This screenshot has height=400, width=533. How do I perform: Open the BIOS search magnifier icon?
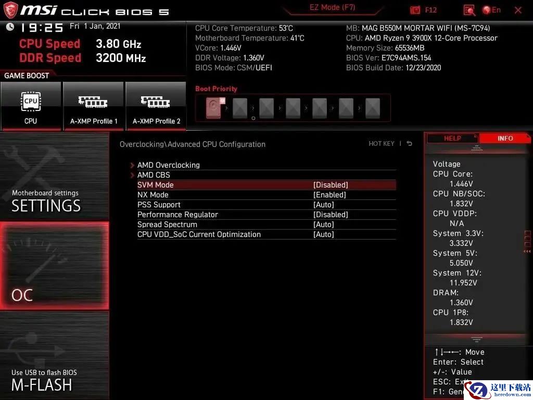pos(469,10)
